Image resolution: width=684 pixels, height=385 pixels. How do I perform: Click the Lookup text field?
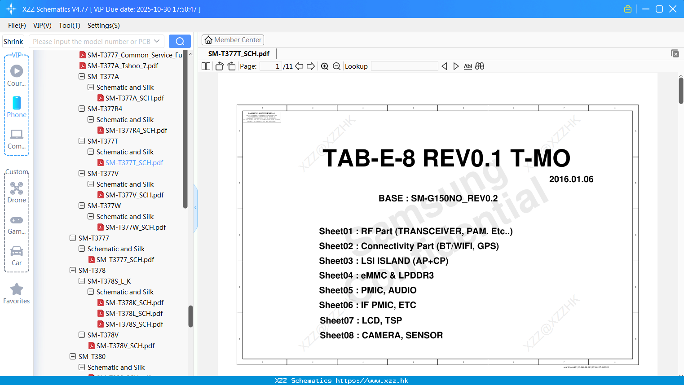point(404,66)
